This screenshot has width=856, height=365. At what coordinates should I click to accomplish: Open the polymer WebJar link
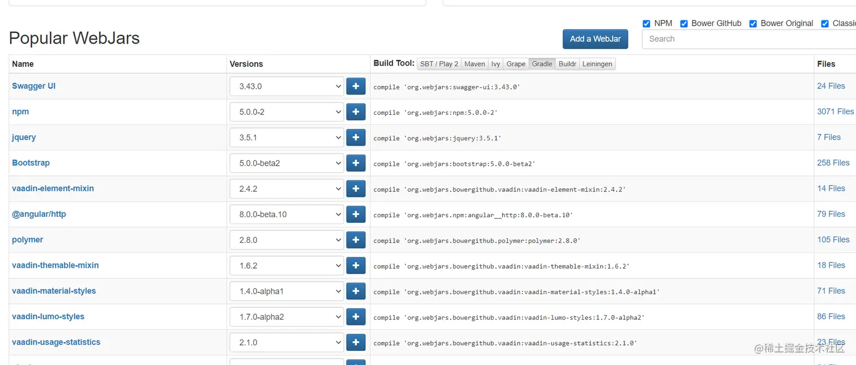pyautogui.click(x=27, y=239)
